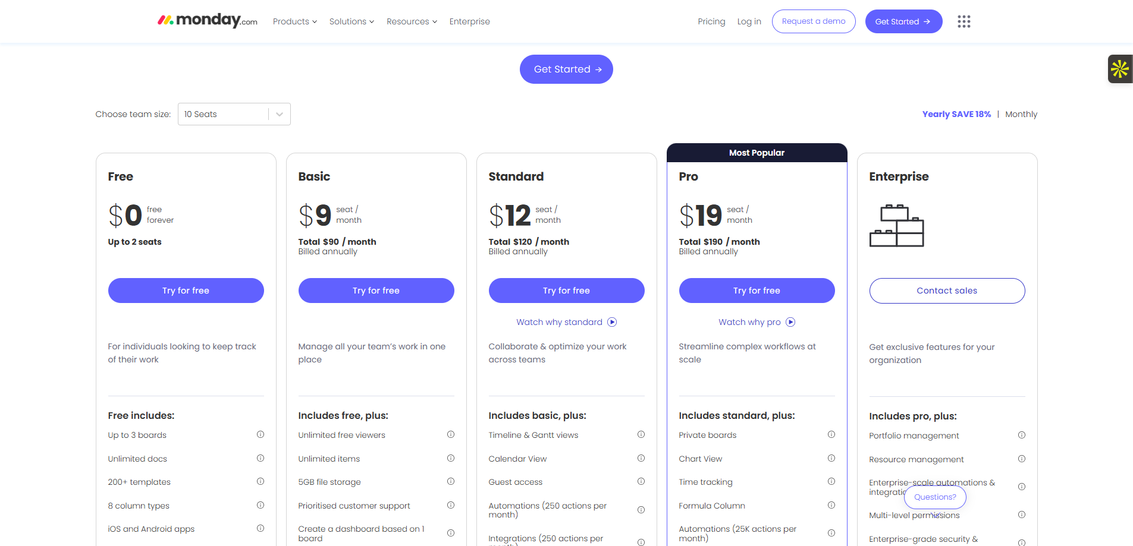
Task: Click info icon next to Portfolio management
Action: point(1022,435)
